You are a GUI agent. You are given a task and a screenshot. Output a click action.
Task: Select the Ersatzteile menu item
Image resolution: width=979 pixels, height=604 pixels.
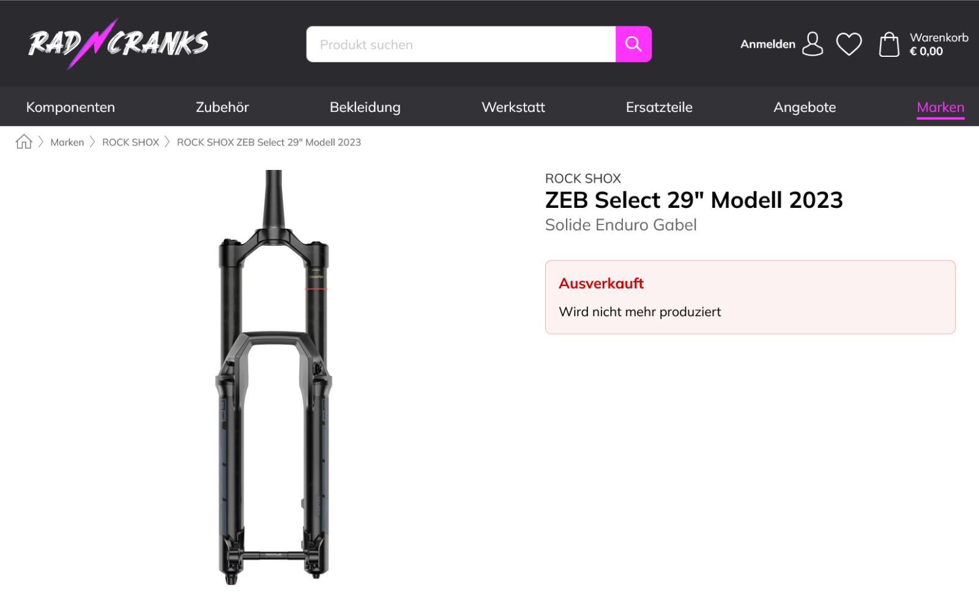659,107
